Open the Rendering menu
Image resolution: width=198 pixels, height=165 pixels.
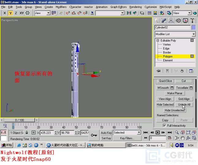coord(135,7)
